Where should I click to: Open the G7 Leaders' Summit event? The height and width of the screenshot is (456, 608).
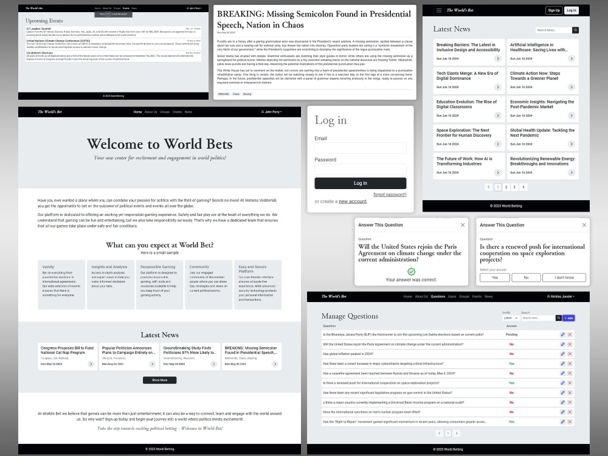tap(113, 32)
